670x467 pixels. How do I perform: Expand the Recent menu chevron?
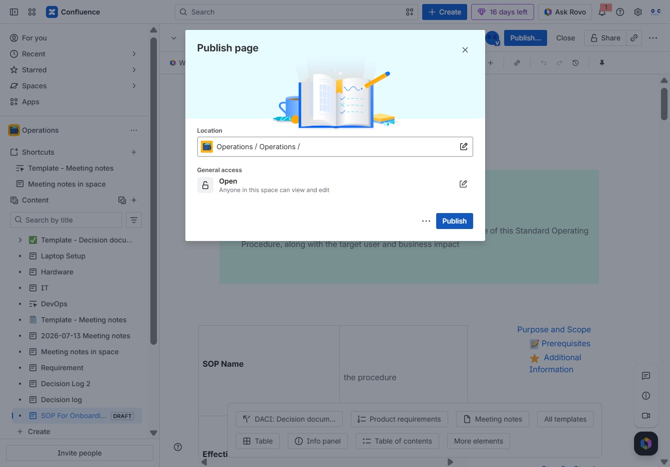click(x=134, y=54)
